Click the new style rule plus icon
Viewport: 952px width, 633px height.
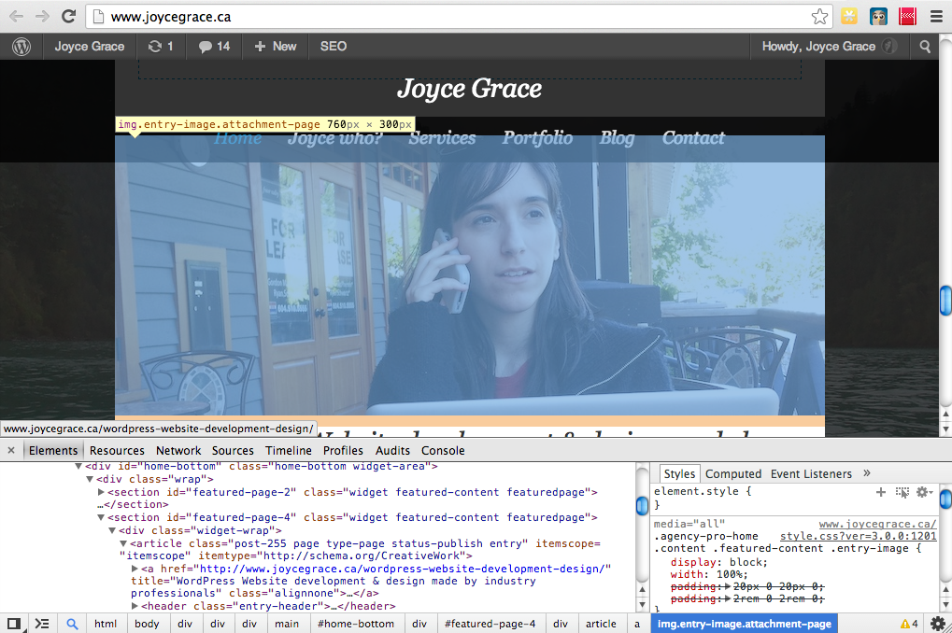[x=880, y=491]
